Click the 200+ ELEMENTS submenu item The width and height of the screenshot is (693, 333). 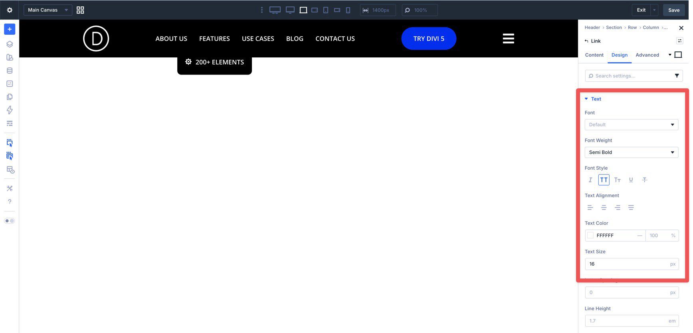point(214,62)
